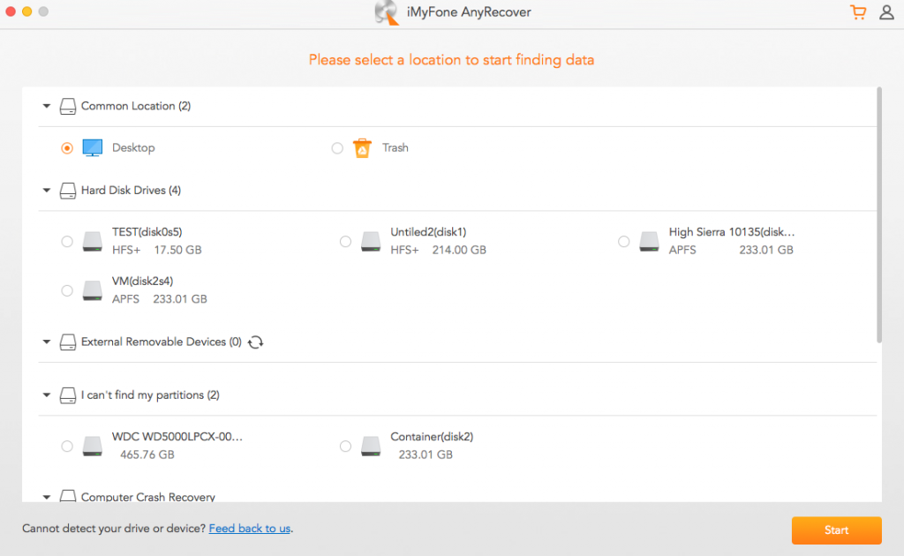This screenshot has width=904, height=556.
Task: Click the TEST(disk0s5) drive icon
Action: coord(92,242)
